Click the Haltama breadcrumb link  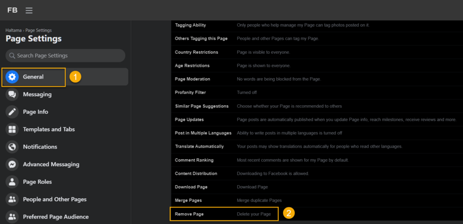14,30
